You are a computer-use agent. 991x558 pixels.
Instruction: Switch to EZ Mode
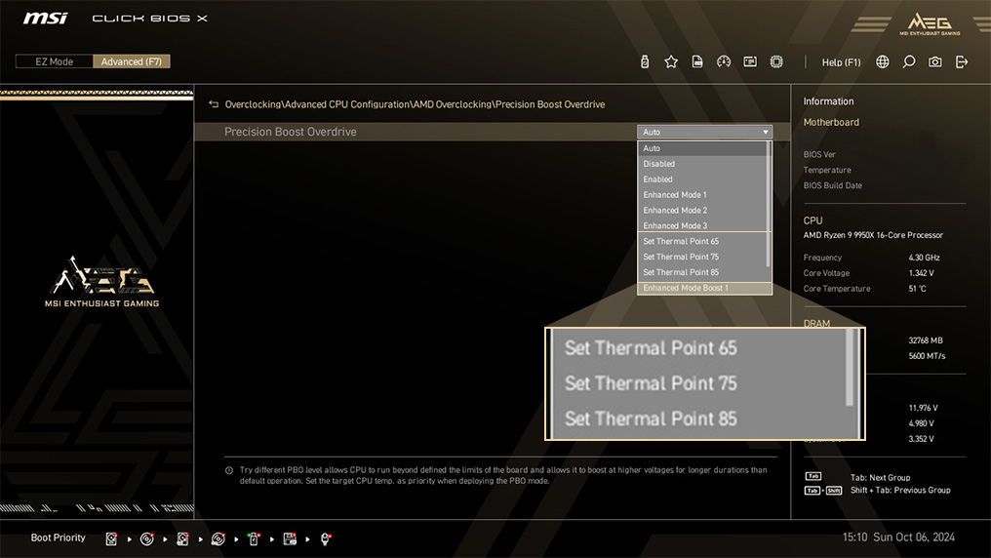click(x=55, y=61)
